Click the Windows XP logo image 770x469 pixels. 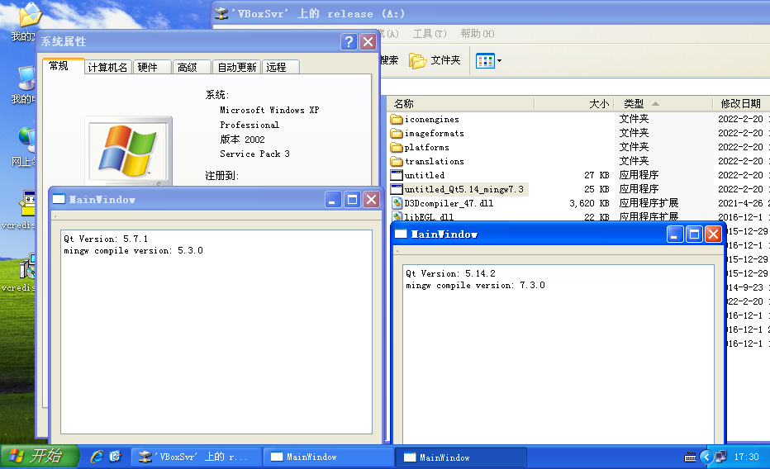(128, 150)
